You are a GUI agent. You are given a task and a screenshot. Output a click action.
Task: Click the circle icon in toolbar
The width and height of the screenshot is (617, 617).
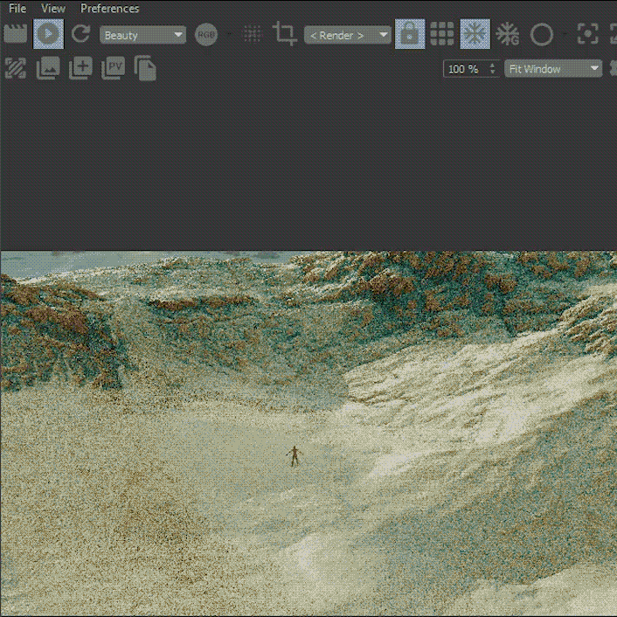pyautogui.click(x=542, y=34)
